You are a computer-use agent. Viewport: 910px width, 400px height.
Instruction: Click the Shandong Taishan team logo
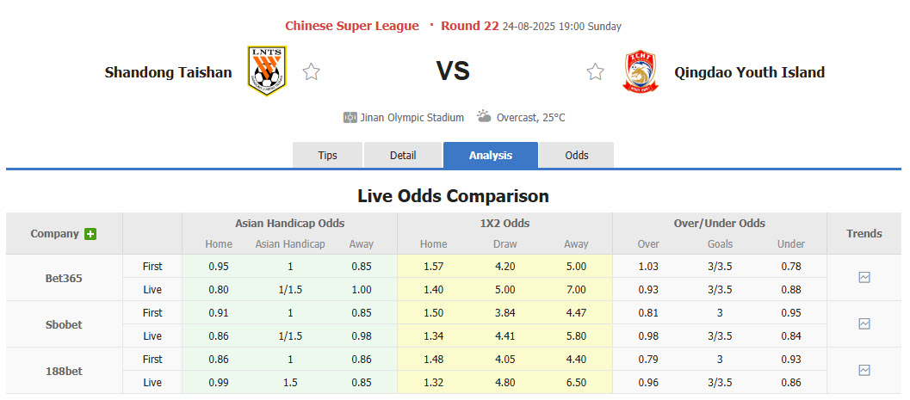[x=267, y=71]
